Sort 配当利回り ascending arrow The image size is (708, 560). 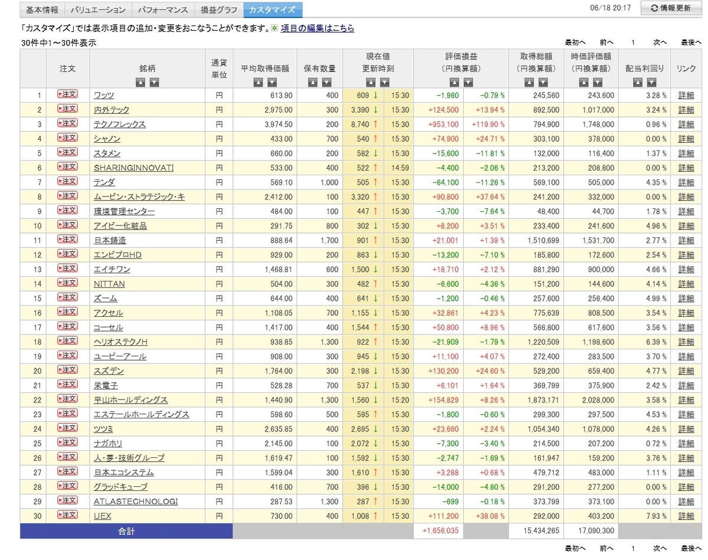point(637,83)
